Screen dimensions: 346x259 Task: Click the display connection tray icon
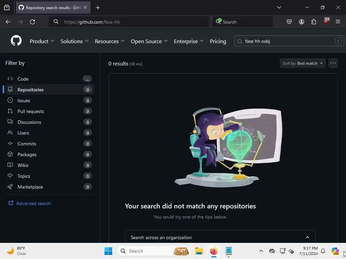282,251
